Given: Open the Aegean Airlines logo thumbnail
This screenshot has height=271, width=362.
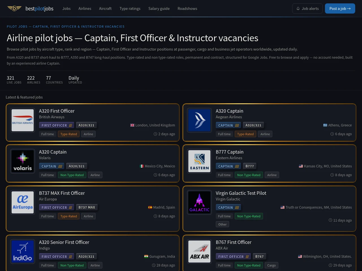Looking at the screenshot, I should pos(199,120).
